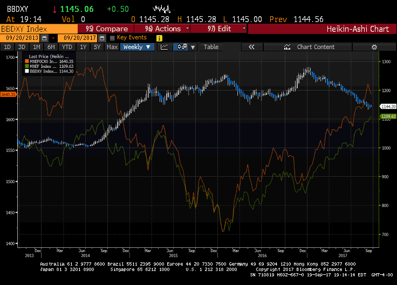Click the 1700 left axis tick label

click(x=10, y=58)
